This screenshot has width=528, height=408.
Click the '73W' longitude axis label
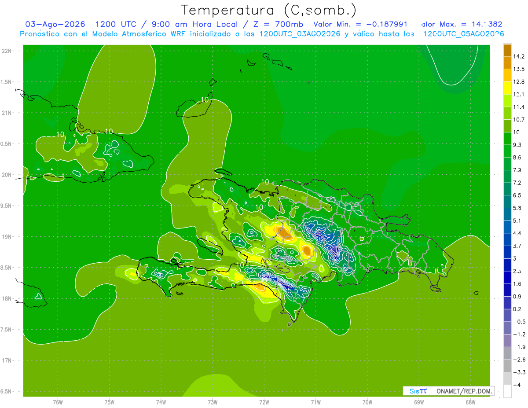click(x=213, y=402)
